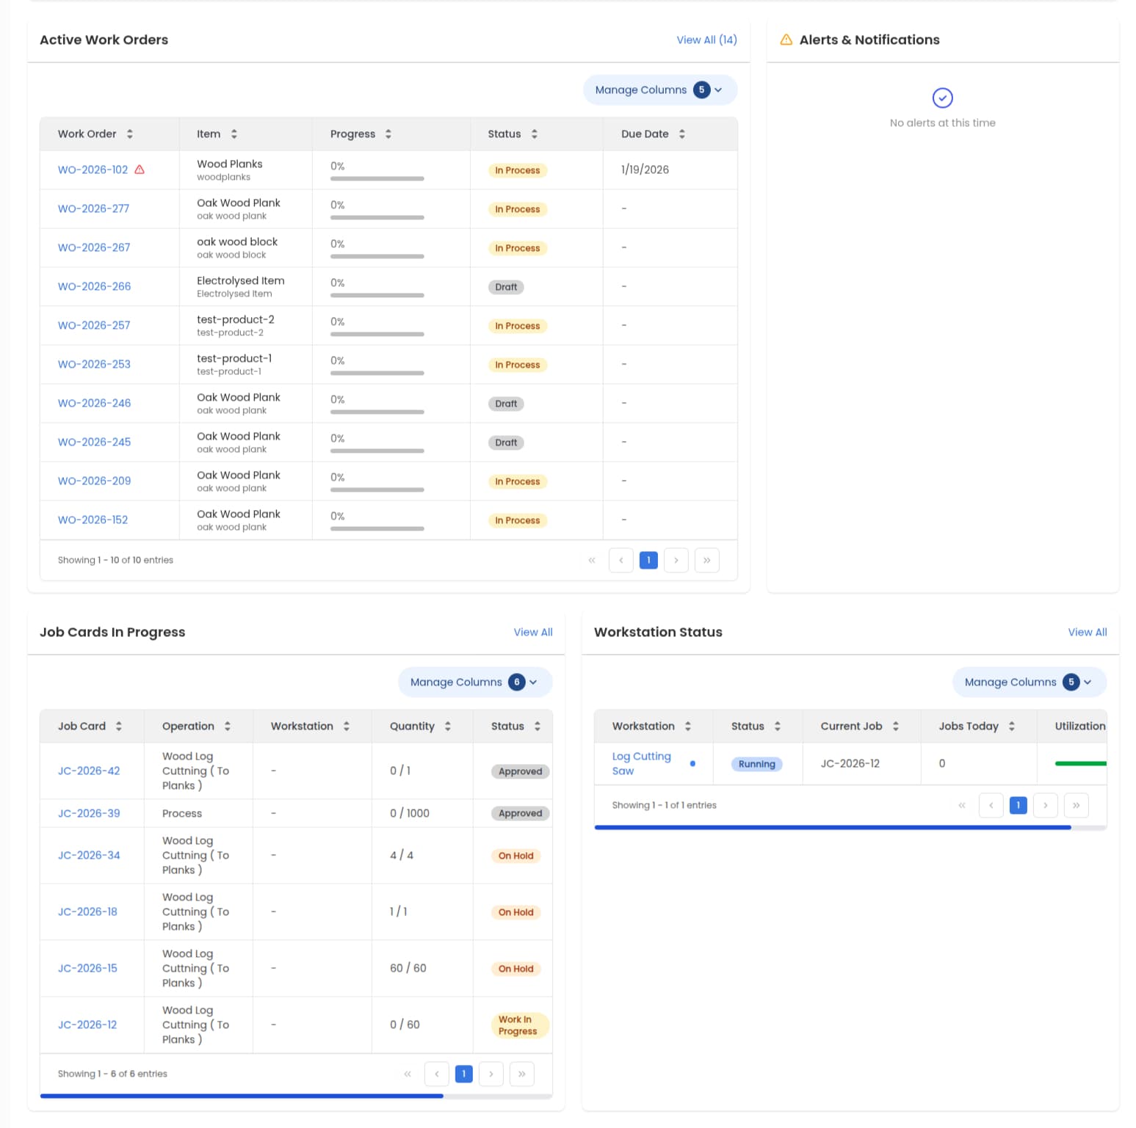This screenshot has height=1128, width=1136.
Task: Sort the Work Order column
Action: click(130, 134)
